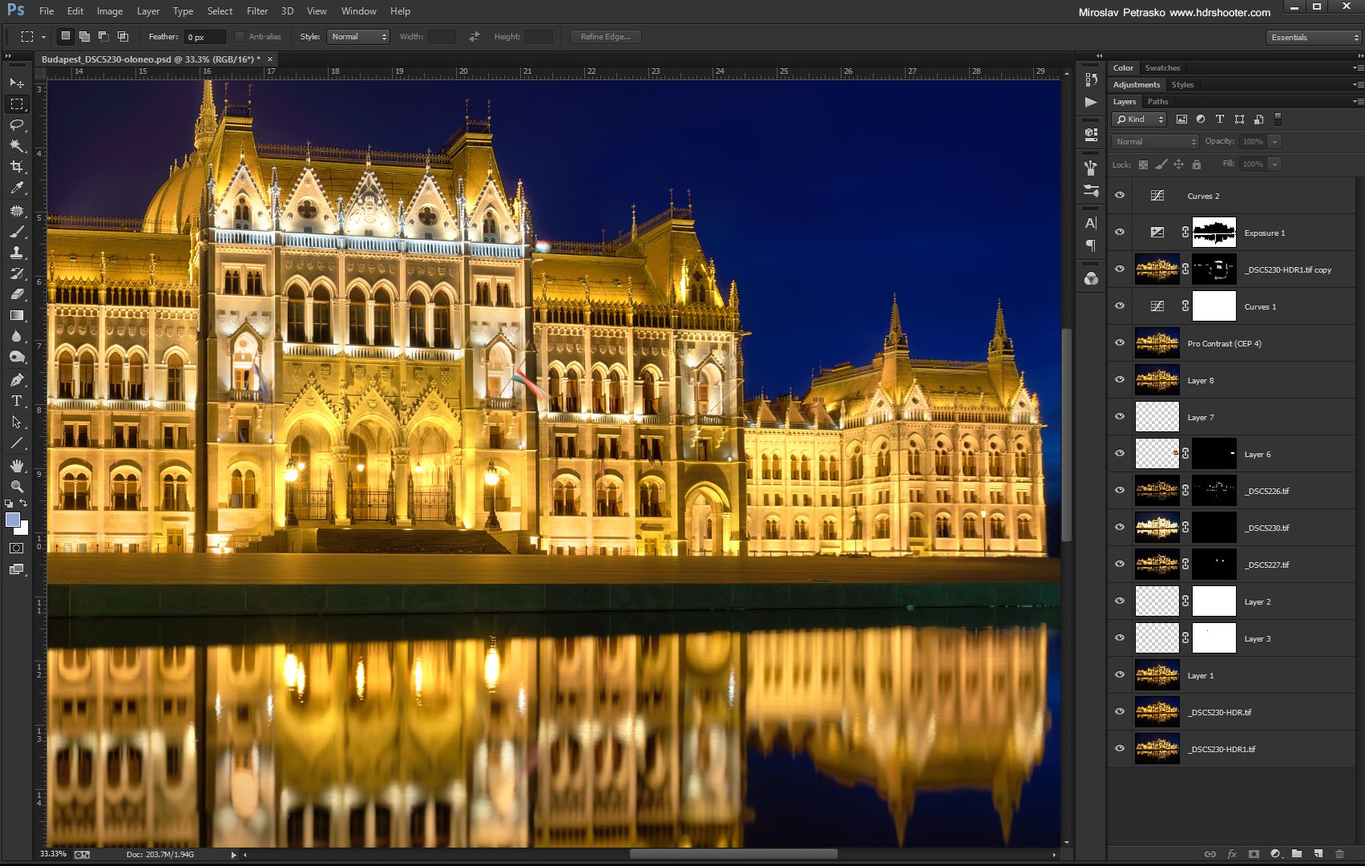The height and width of the screenshot is (866, 1365).
Task: Click the Add layer mask icon
Action: pos(1253,854)
